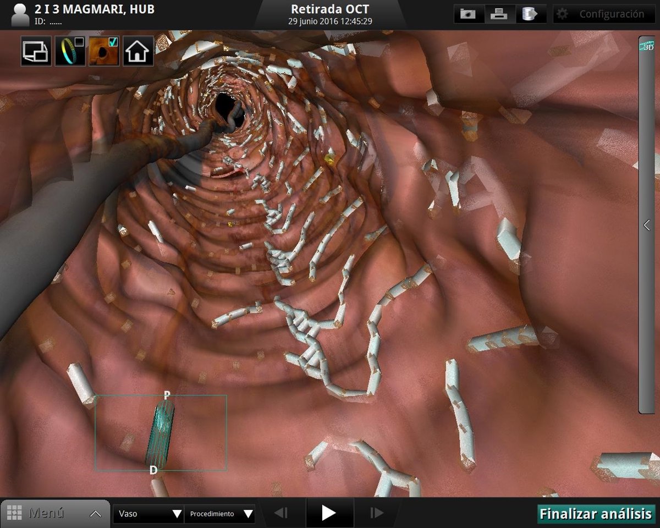
Task: Step forward to the next frame
Action: tap(376, 513)
